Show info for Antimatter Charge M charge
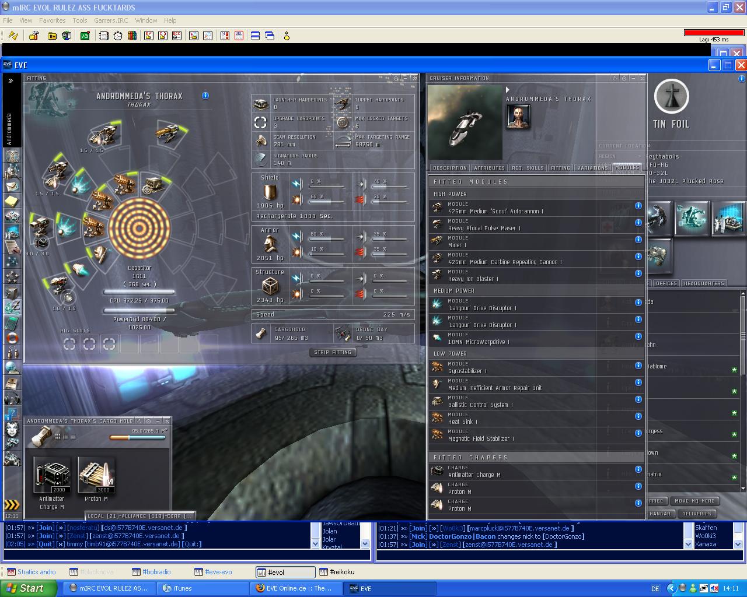The width and height of the screenshot is (747, 597). (x=638, y=469)
